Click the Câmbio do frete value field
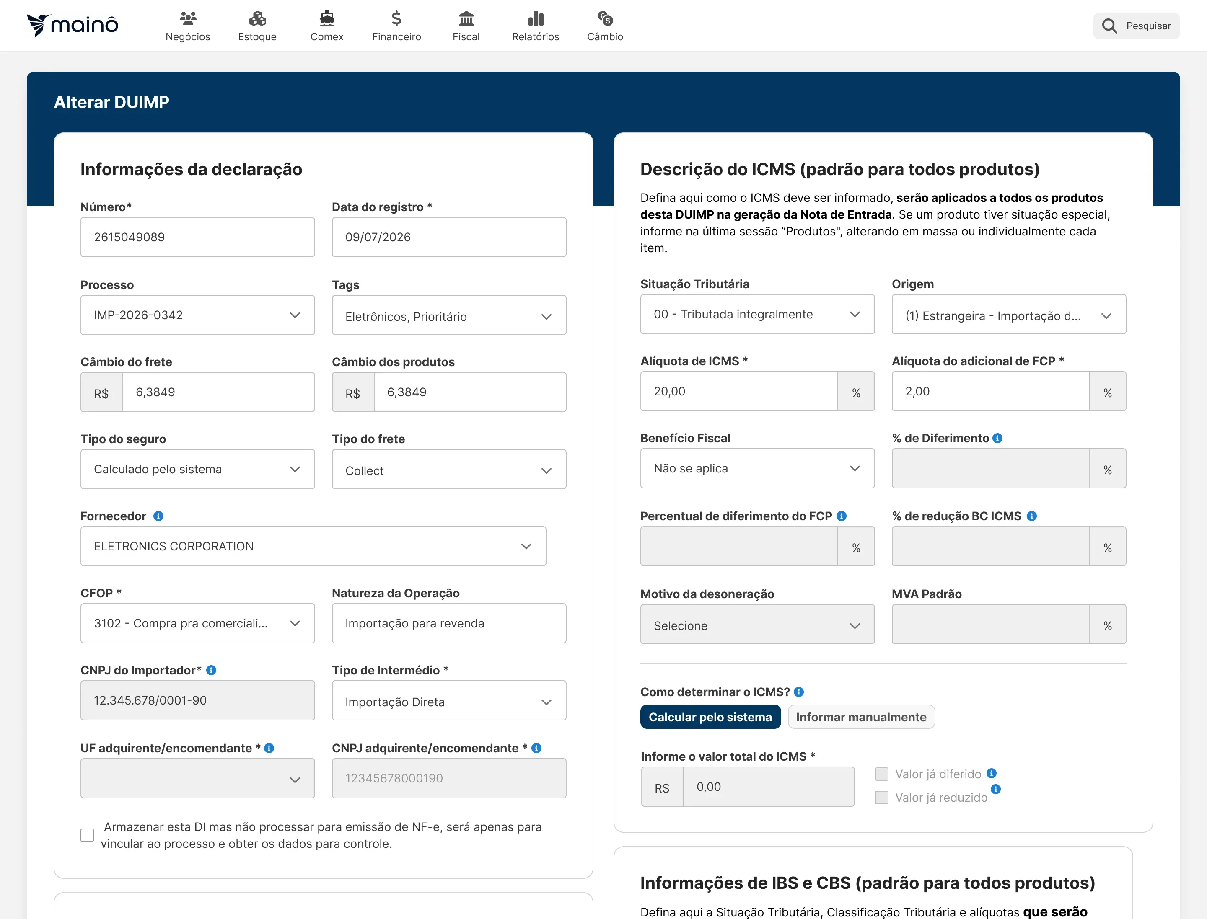 point(218,392)
